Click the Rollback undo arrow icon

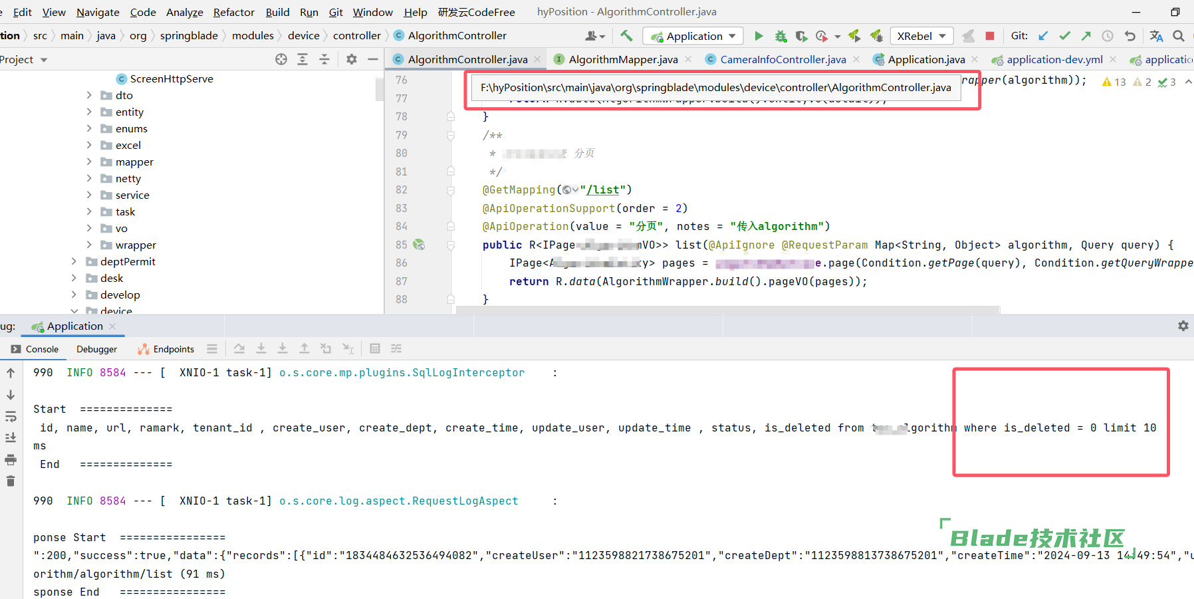pyautogui.click(x=1130, y=36)
